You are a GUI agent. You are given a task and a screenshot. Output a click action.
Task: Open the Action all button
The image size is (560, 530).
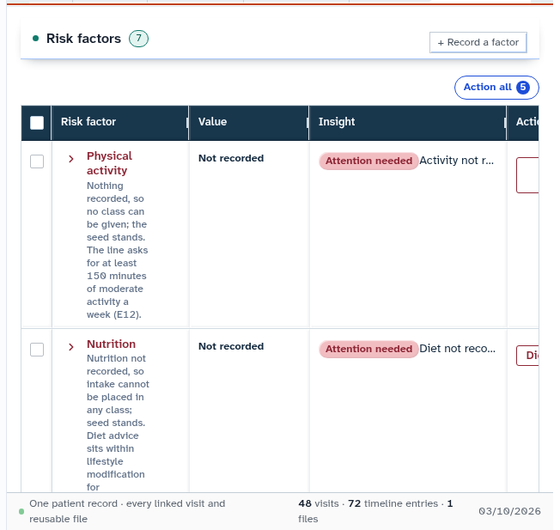(496, 88)
